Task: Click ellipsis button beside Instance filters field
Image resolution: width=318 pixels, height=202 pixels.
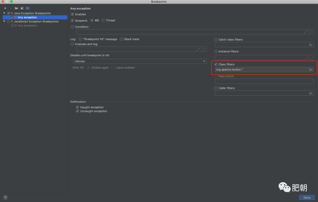Action: 311,58
